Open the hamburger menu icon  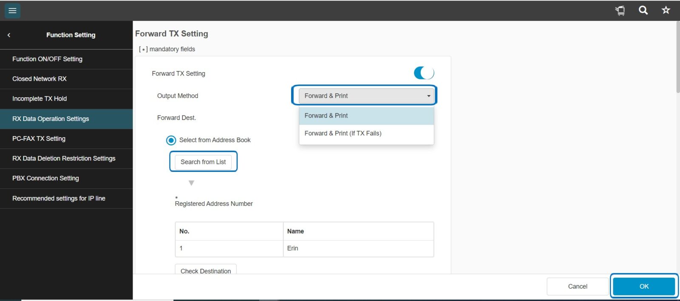pyautogui.click(x=12, y=11)
